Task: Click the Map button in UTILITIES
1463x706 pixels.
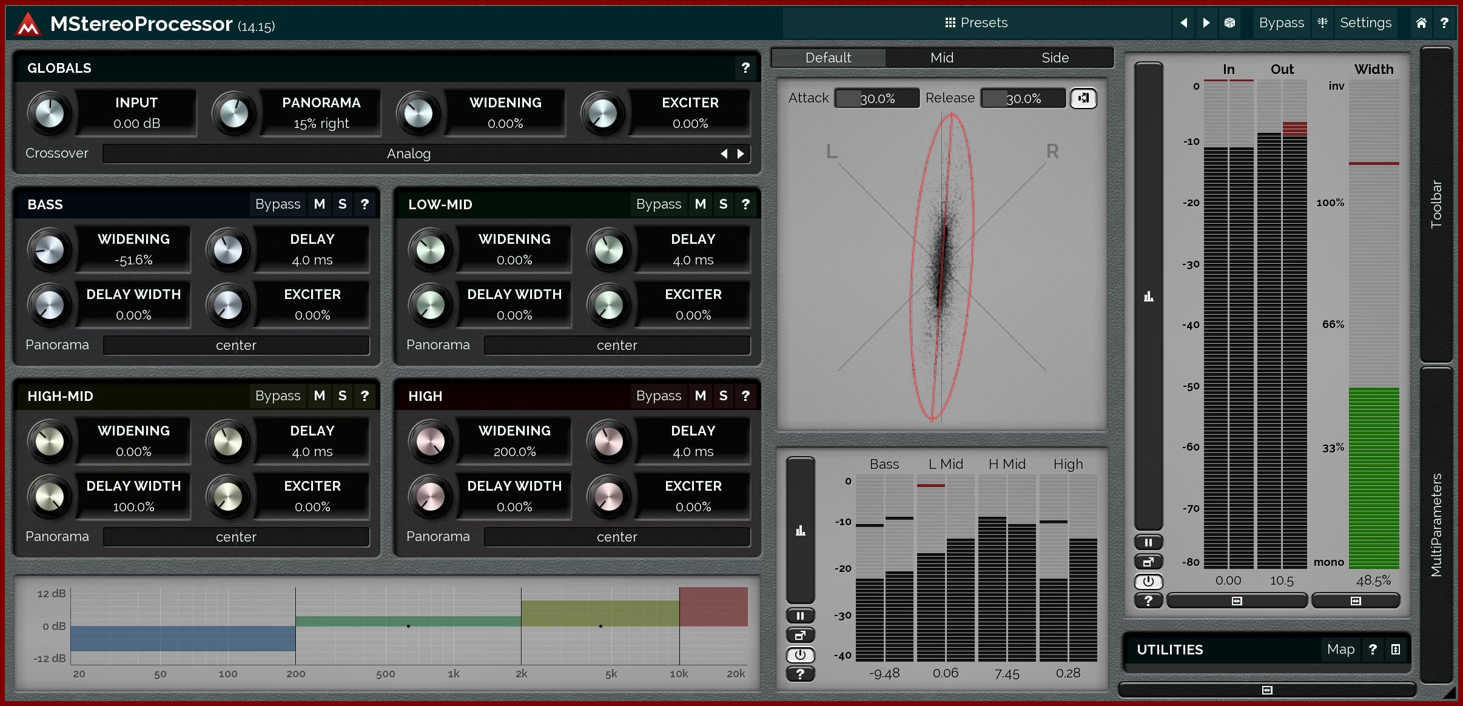Action: 1340,650
